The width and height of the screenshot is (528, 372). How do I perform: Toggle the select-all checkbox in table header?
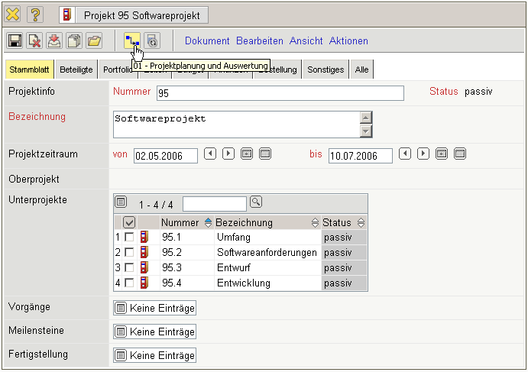click(129, 222)
